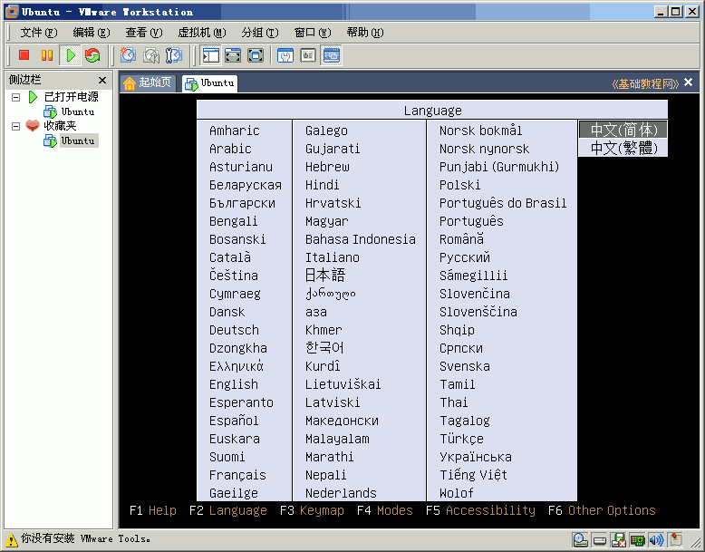Click the full screen mode toolbar icon
705x552 pixels.
[x=256, y=55]
